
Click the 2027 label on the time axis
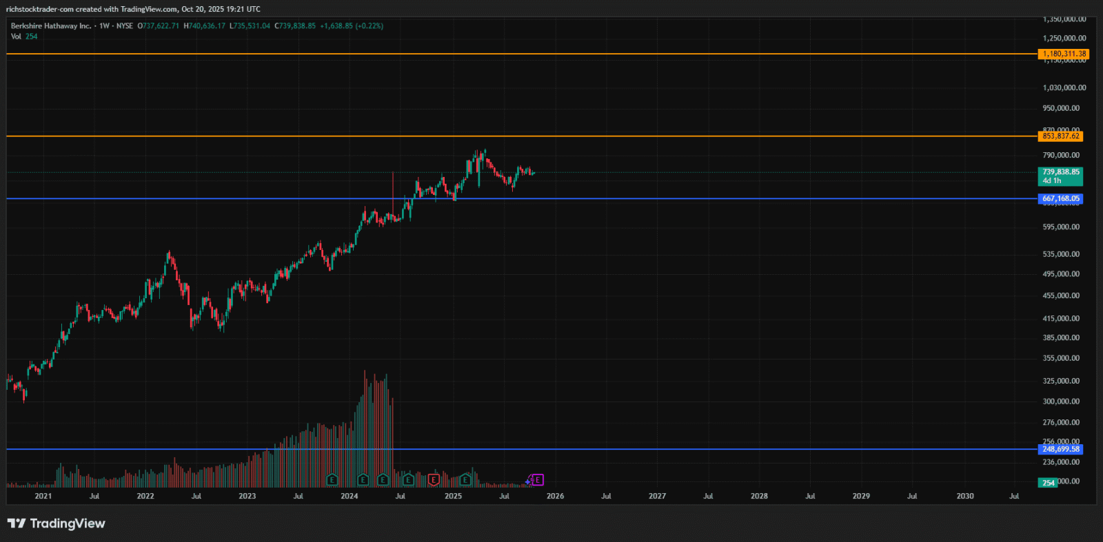(x=657, y=496)
